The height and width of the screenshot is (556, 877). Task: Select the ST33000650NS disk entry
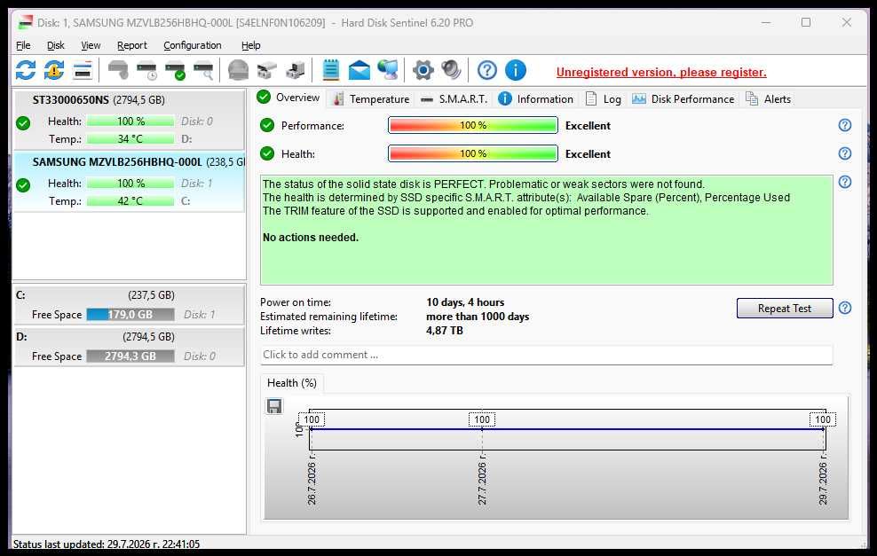pyautogui.click(x=129, y=120)
